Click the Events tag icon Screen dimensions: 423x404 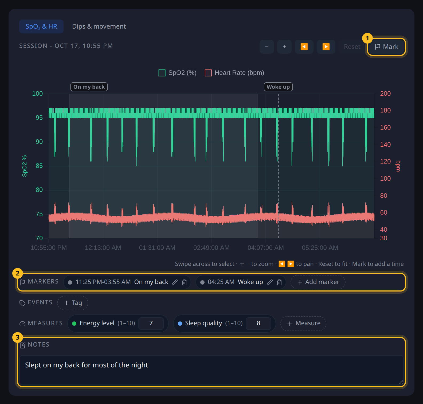click(22, 303)
